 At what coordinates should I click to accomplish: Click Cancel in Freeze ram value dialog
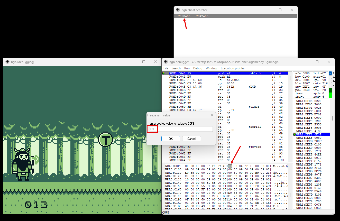(191, 139)
